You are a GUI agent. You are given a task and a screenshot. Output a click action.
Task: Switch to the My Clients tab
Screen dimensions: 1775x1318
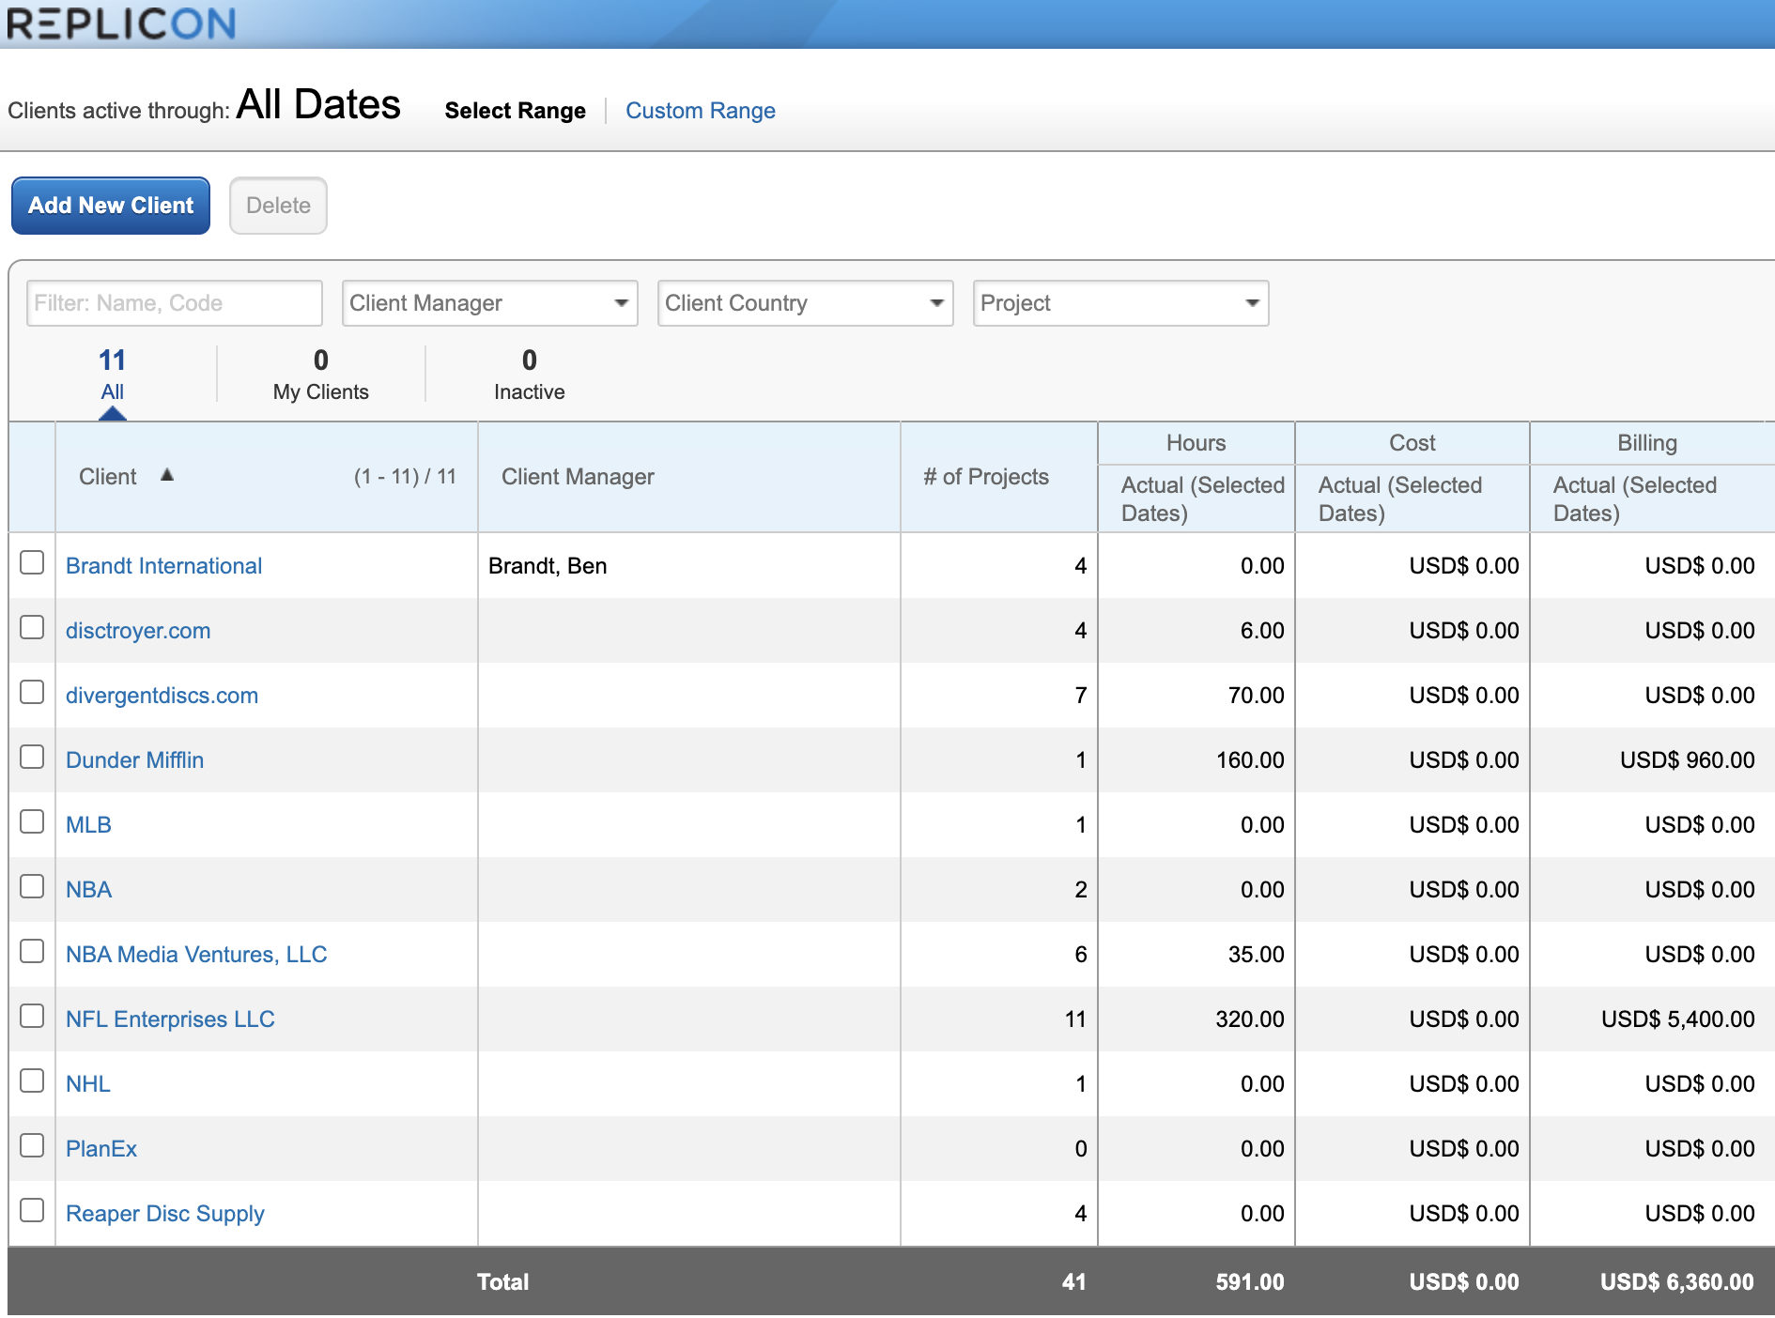pyautogui.click(x=320, y=375)
